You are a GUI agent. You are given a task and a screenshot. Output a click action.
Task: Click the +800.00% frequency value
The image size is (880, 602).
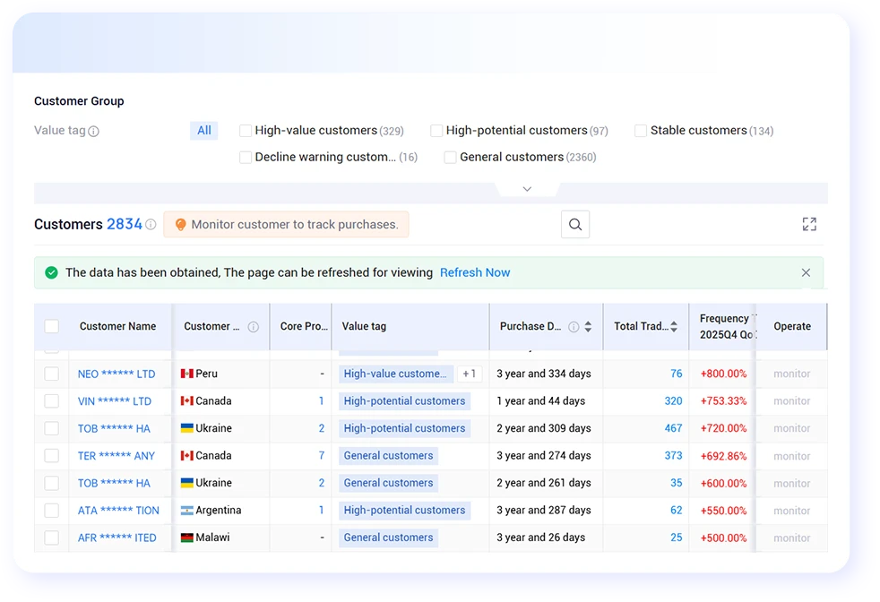click(723, 374)
